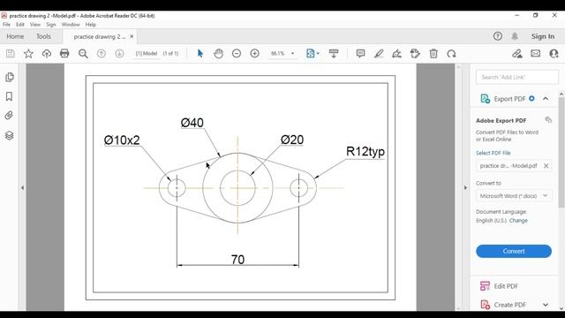The image size is (565, 318).
Task: Open the page thumbnails panel
Action: tap(10, 77)
